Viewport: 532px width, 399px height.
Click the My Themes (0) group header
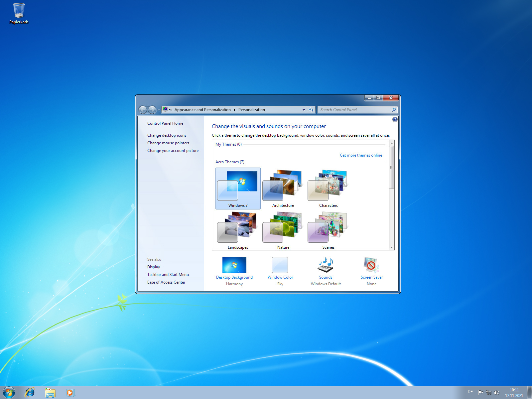pos(228,144)
